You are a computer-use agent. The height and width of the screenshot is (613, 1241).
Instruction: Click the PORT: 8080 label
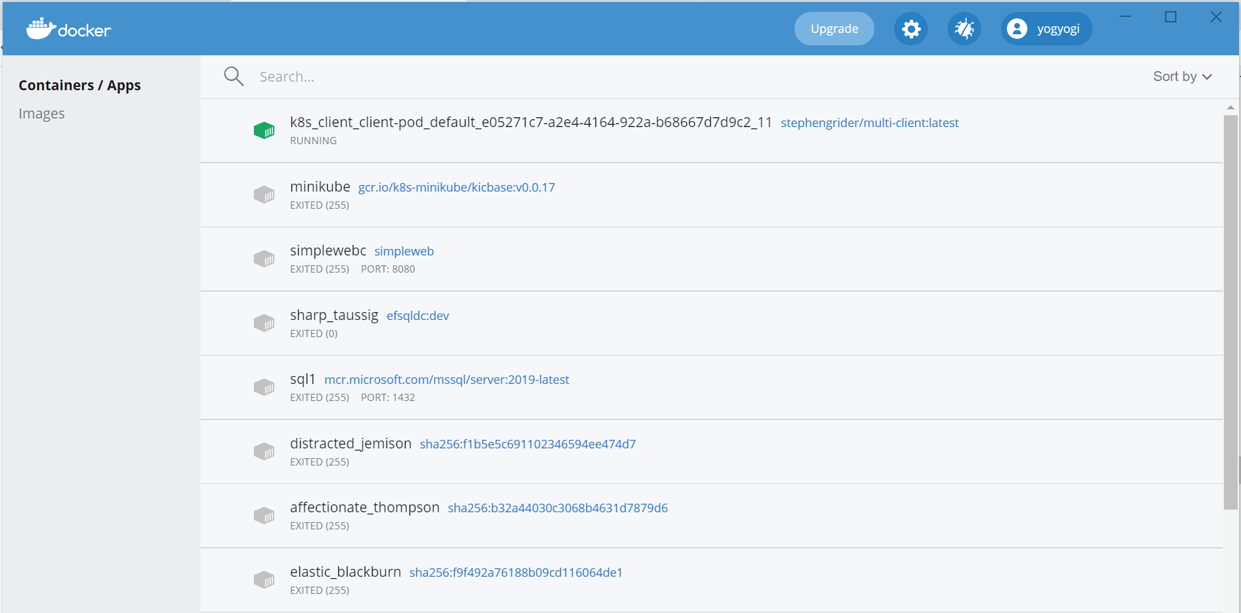pos(388,269)
